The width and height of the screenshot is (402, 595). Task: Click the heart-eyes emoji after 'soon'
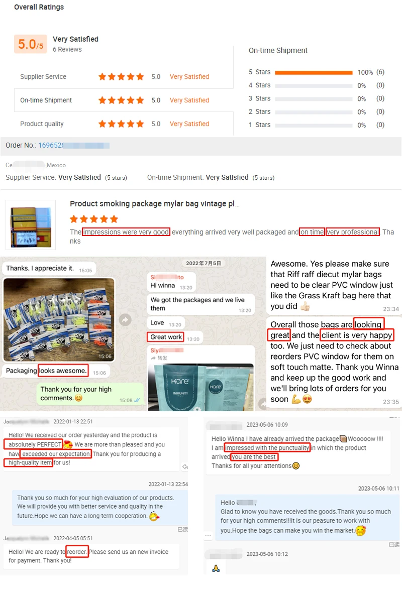click(x=308, y=399)
